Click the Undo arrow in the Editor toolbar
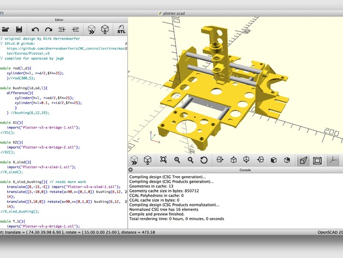The image size is (343, 258). click(36, 29)
